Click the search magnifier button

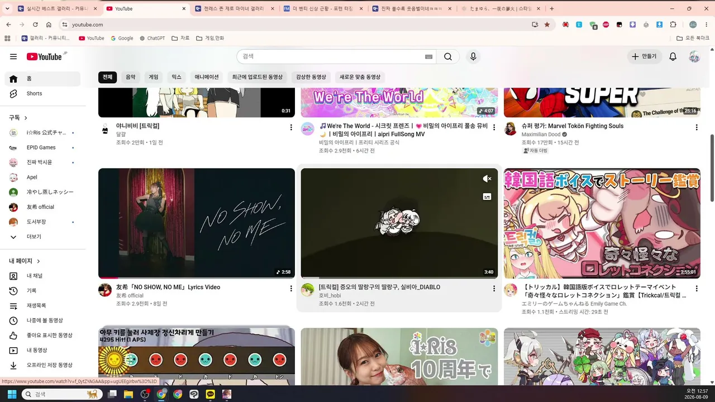(x=448, y=56)
